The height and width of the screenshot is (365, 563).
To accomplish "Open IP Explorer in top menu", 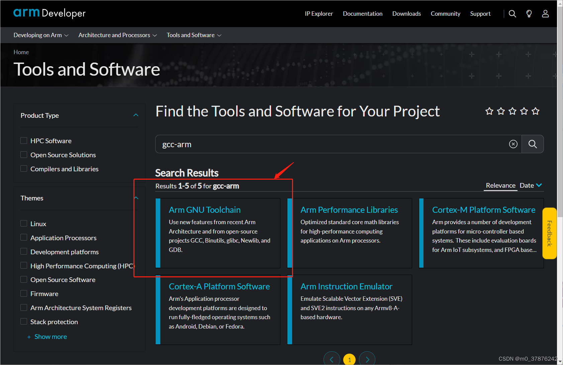I will click(x=319, y=14).
